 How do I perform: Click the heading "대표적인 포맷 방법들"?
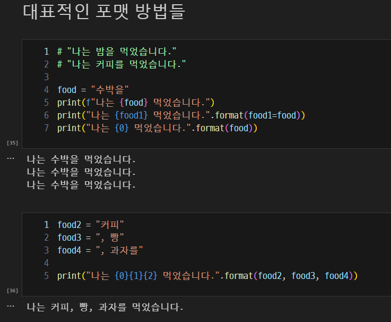pyautogui.click(x=104, y=12)
